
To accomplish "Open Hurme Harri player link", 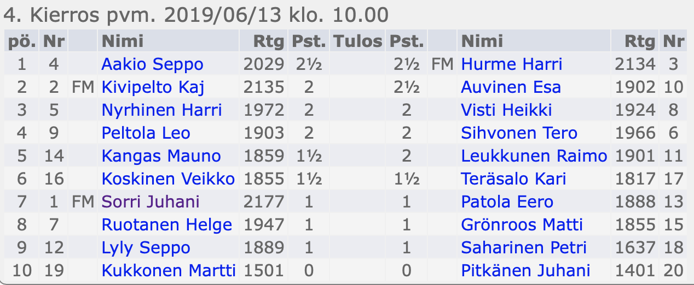I will point(512,64).
